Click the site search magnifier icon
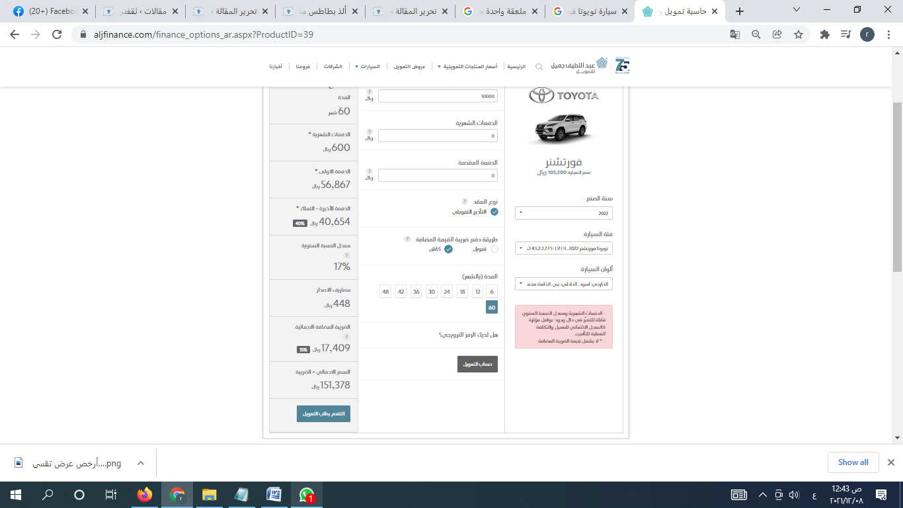 coord(539,67)
